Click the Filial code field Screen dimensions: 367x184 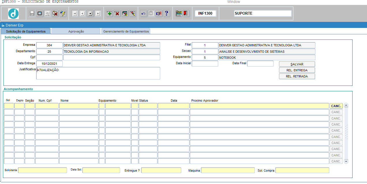(205, 45)
